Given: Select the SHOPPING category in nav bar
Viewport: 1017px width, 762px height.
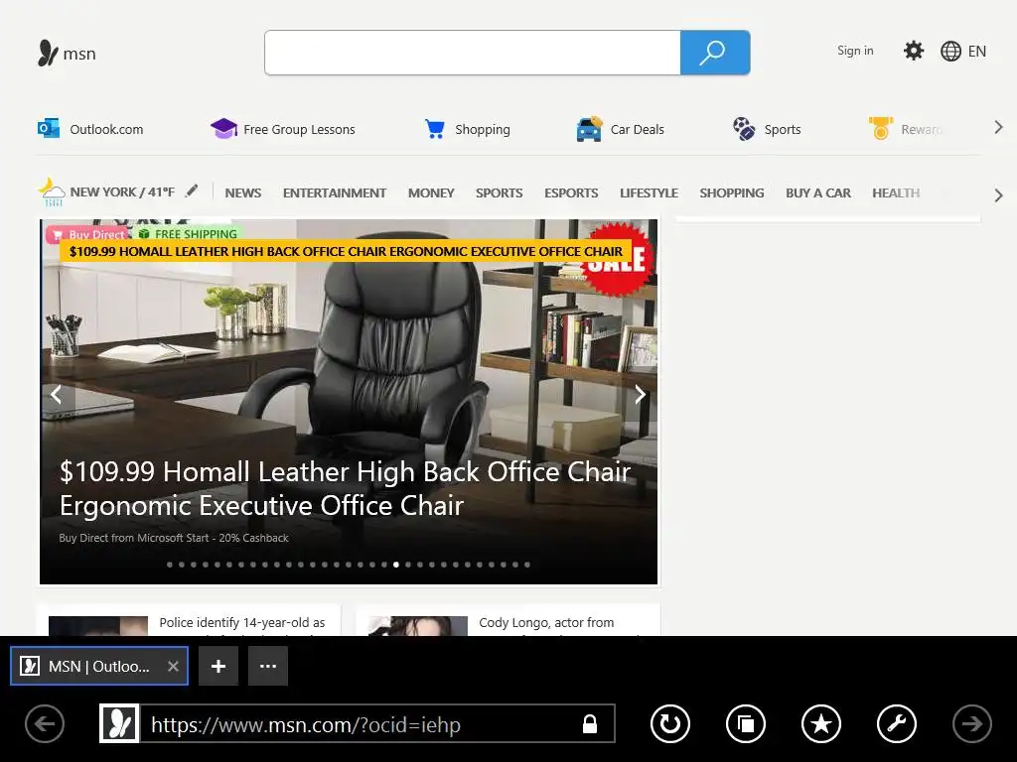Looking at the screenshot, I should click(732, 193).
